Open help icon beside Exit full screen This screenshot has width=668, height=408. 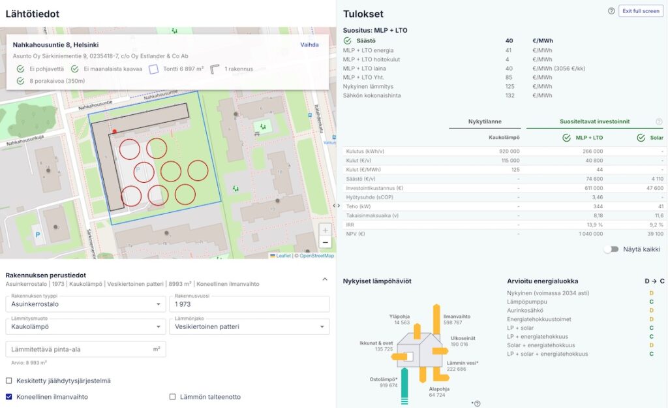tap(611, 11)
